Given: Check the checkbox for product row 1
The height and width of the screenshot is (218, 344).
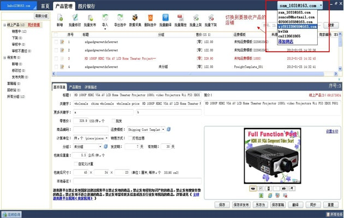Looking at the screenshot, I should 56,42.
